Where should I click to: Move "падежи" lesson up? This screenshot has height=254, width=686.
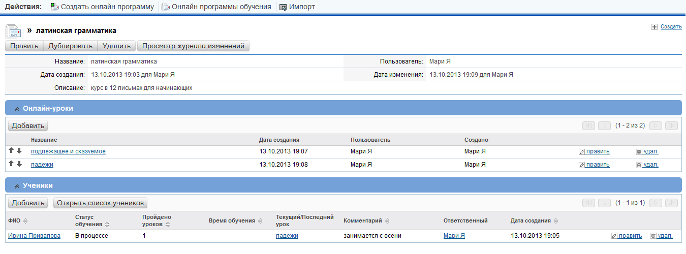point(11,164)
